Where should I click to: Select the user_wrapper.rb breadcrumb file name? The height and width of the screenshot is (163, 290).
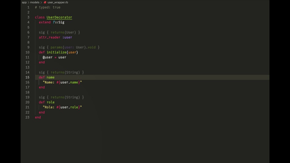(58, 2)
